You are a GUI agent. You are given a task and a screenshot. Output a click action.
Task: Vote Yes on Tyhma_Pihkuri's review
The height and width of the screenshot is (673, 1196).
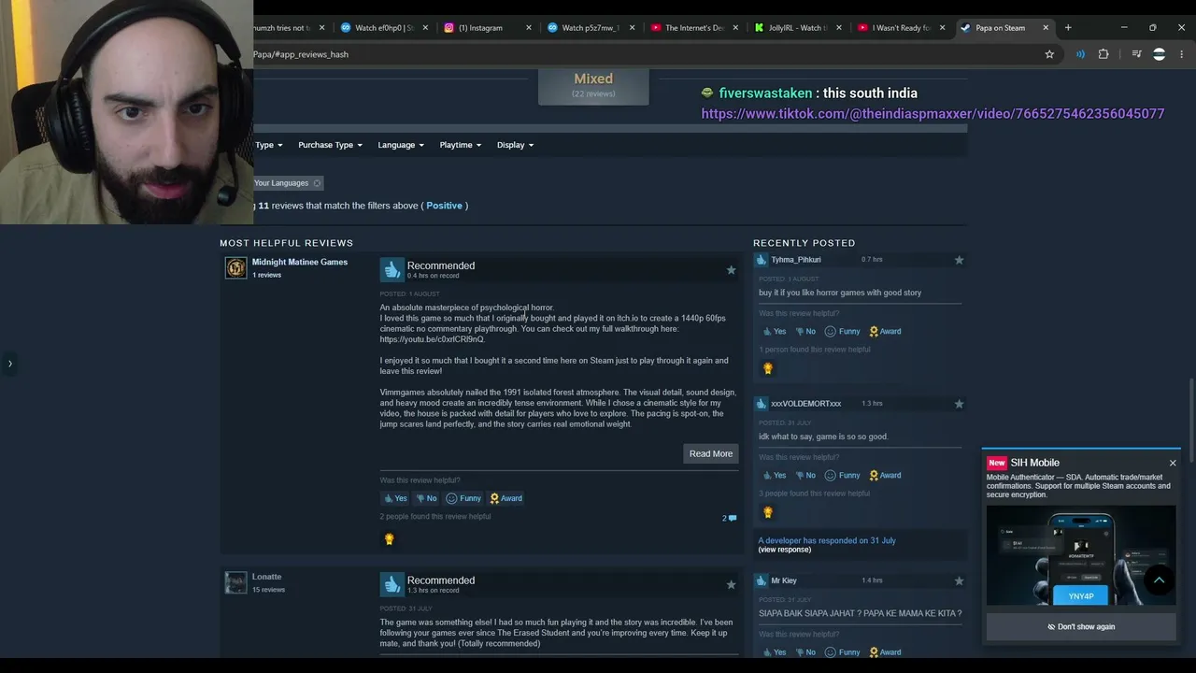(x=775, y=331)
